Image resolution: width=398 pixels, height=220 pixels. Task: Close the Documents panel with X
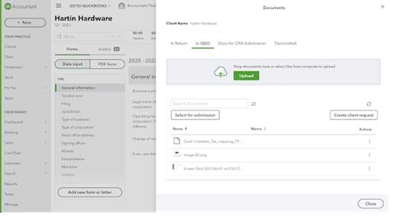pyautogui.click(x=382, y=7)
